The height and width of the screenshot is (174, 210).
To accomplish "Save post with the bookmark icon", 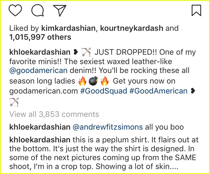I will pos(196,10).
